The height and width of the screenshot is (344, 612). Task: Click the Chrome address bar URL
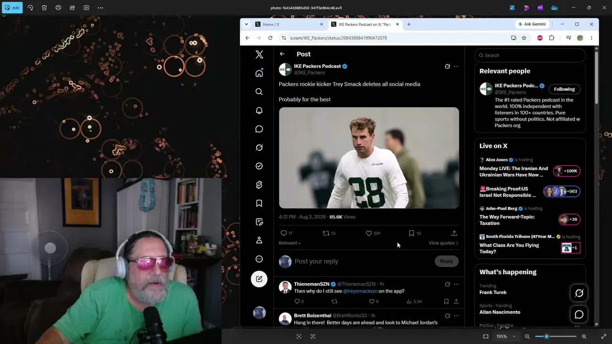339,38
